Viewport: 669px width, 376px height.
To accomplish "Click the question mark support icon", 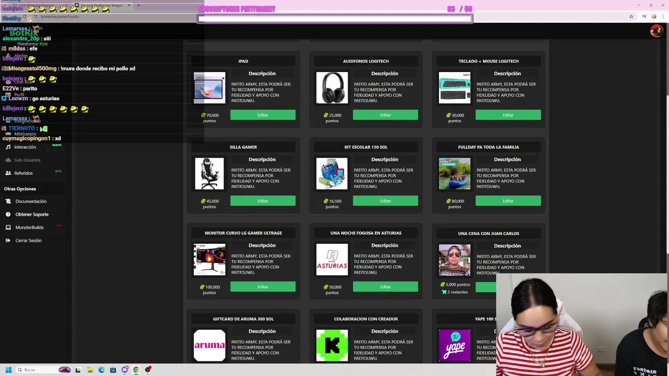I will point(8,215).
